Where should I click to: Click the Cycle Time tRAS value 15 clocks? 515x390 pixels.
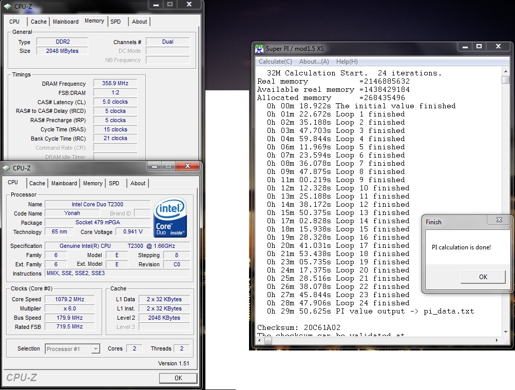tap(116, 129)
